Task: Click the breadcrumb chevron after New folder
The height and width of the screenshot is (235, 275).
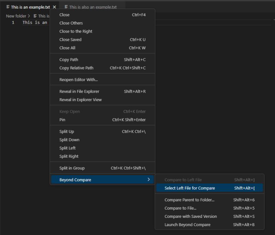Action: click(x=30, y=16)
